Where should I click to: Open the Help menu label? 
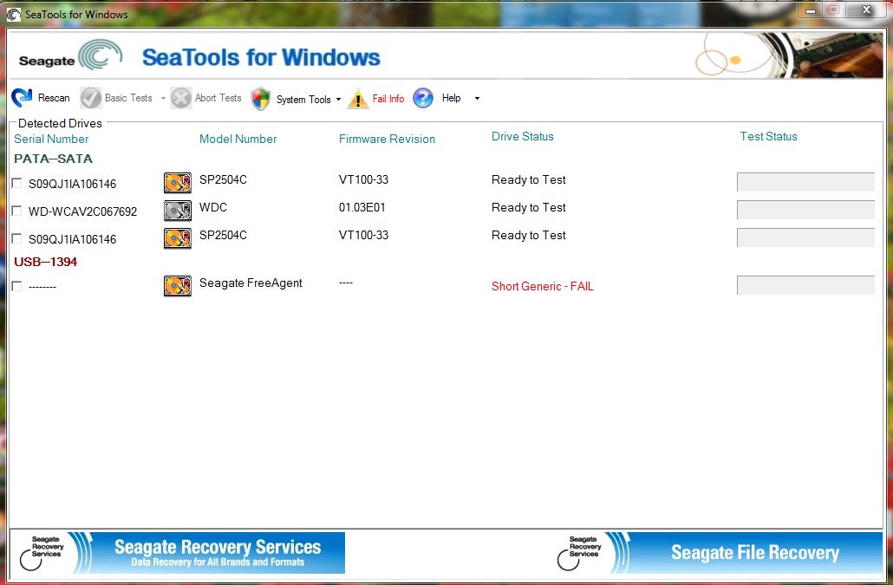coord(452,98)
